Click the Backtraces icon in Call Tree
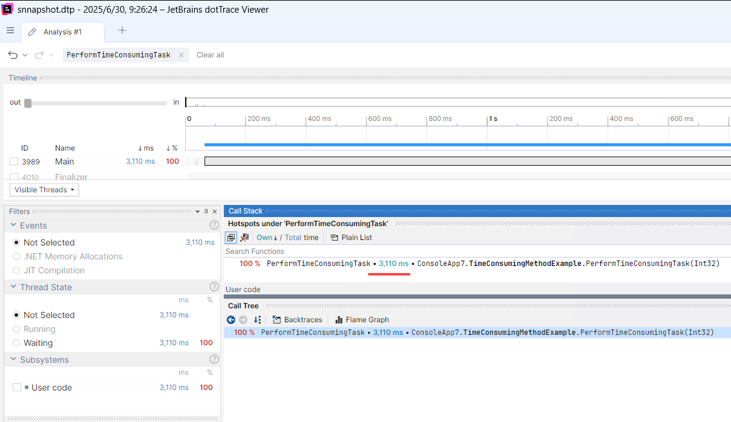Screen dimensions: 731x422 click(x=277, y=320)
